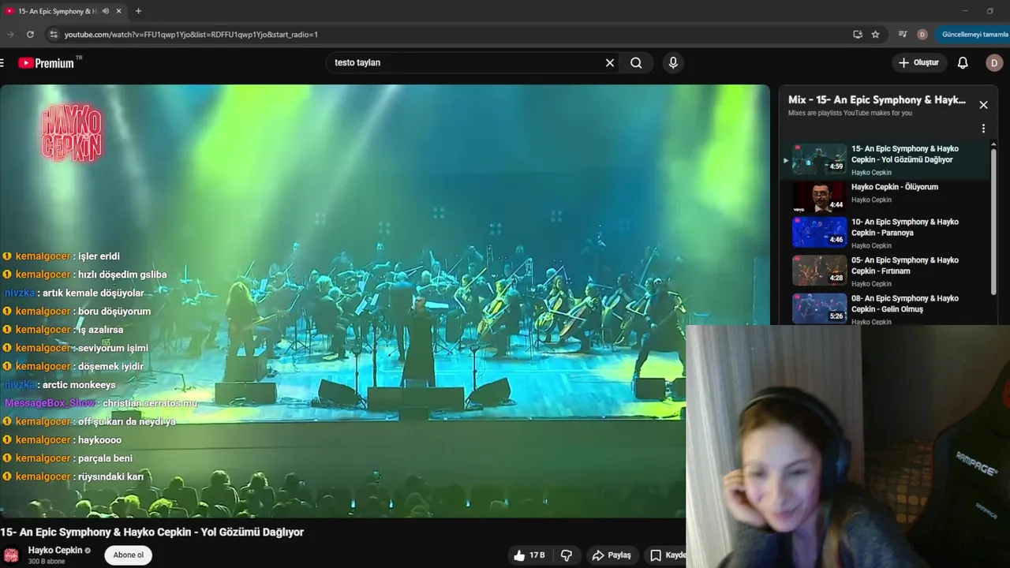Restore the browser window size
This screenshot has width=1010, height=568.
990,11
